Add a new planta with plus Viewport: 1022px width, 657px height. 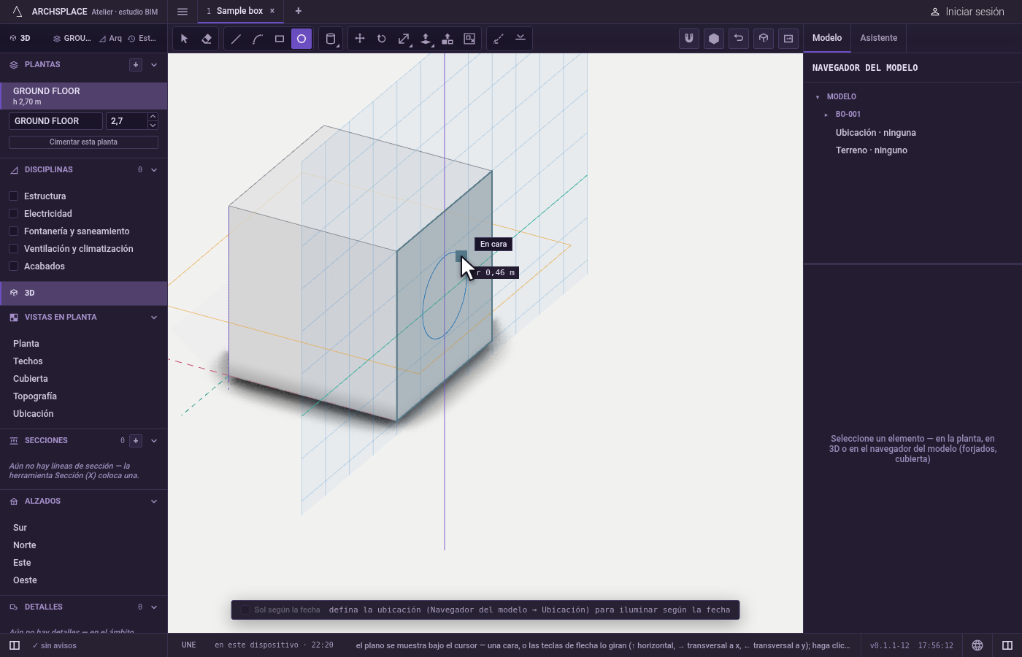(x=136, y=65)
